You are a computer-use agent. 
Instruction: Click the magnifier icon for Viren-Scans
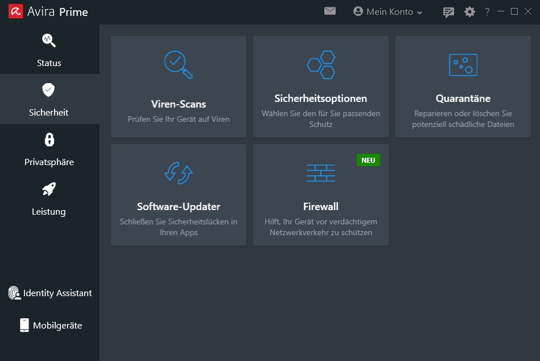point(178,64)
